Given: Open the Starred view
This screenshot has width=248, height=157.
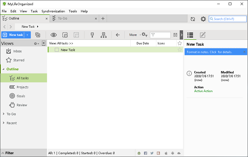Looking at the screenshot, I should [24, 60].
